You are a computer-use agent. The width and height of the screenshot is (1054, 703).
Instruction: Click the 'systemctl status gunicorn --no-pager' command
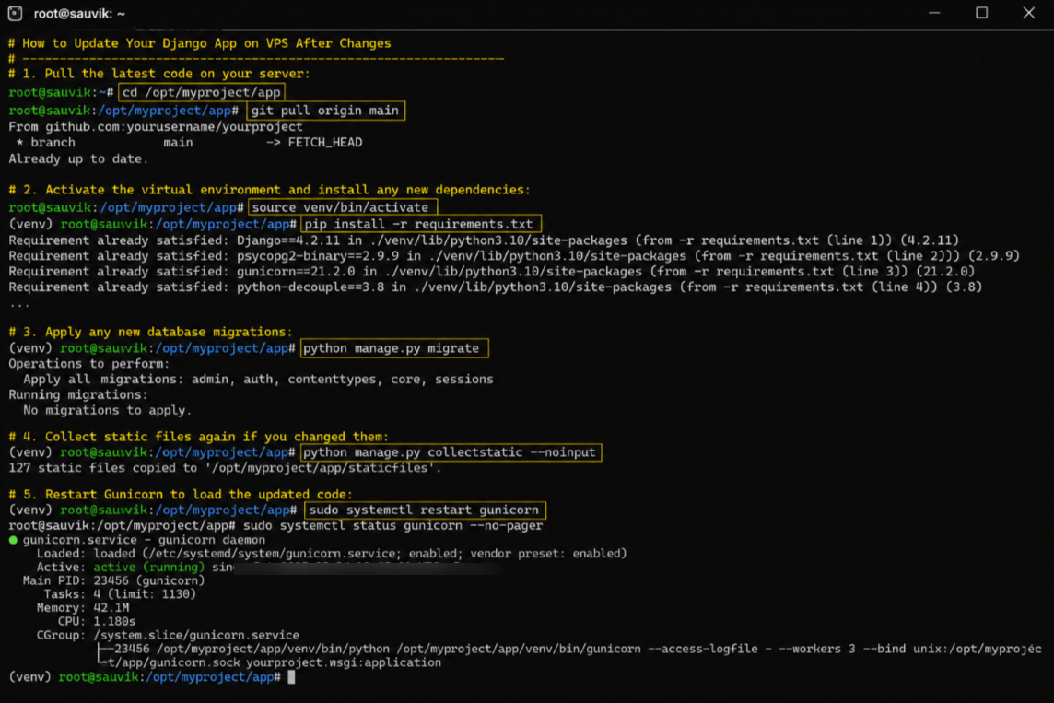392,525
